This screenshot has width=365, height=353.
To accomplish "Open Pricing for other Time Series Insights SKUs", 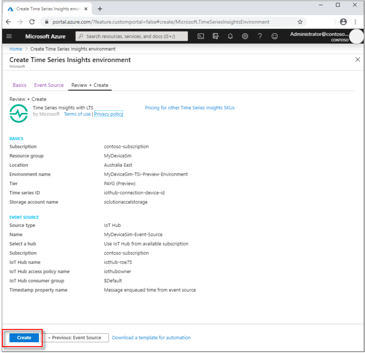I will [190, 108].
